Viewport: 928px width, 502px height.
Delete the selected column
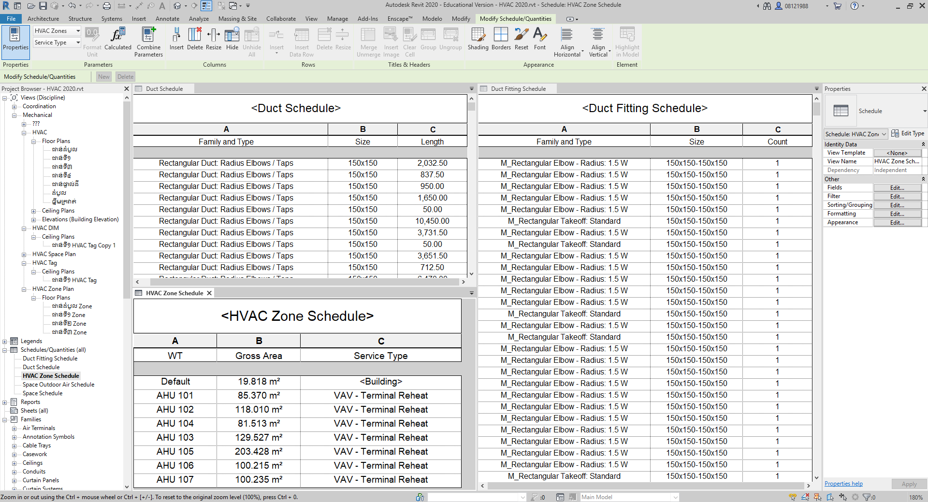pyautogui.click(x=195, y=39)
